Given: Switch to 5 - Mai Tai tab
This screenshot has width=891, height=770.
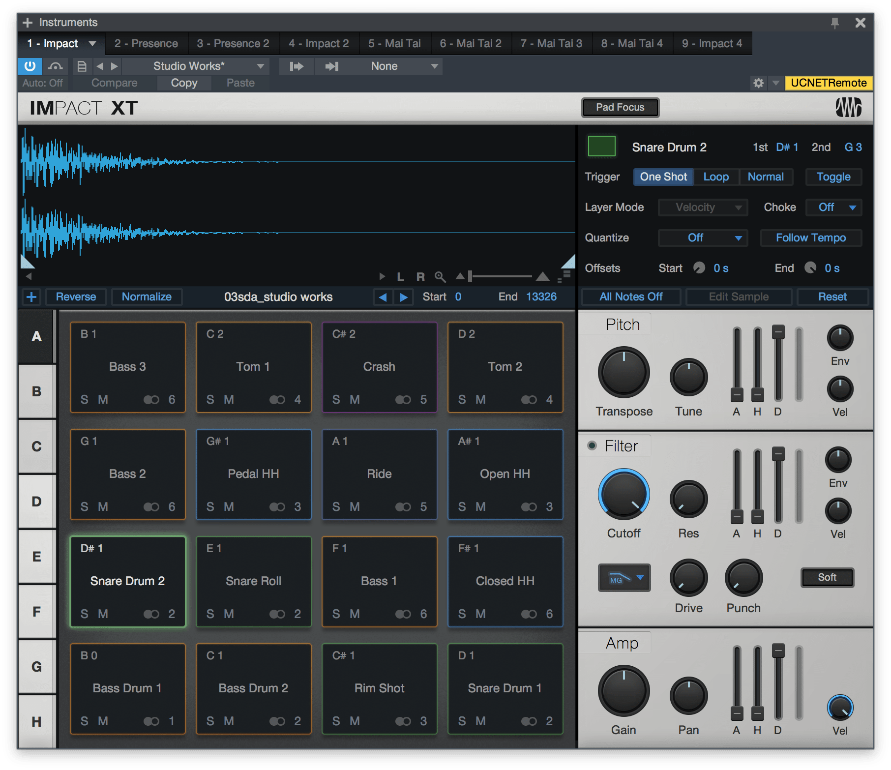Looking at the screenshot, I should point(394,43).
